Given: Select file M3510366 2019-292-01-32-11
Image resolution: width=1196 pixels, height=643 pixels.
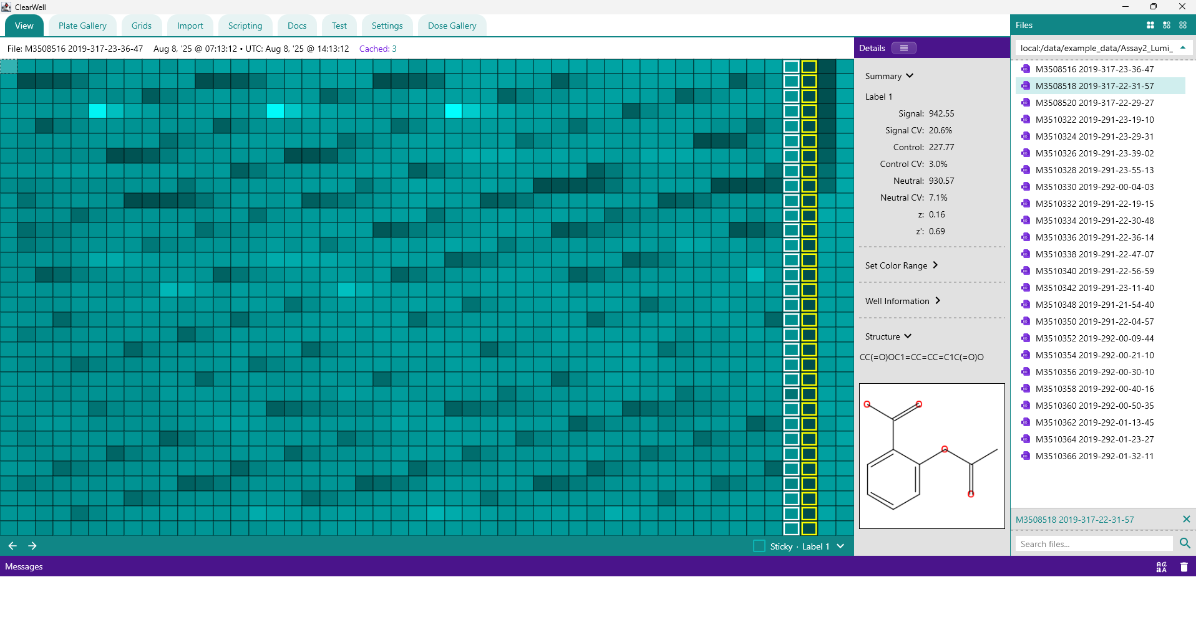Looking at the screenshot, I should [1101, 456].
